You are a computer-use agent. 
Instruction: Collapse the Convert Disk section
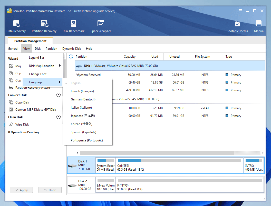click(x=59, y=95)
